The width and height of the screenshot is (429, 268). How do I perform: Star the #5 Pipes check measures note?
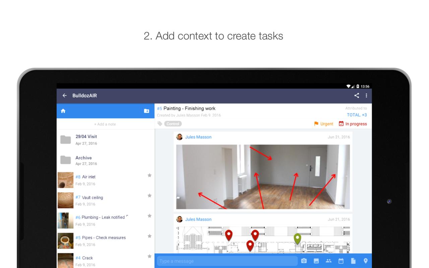tap(149, 236)
